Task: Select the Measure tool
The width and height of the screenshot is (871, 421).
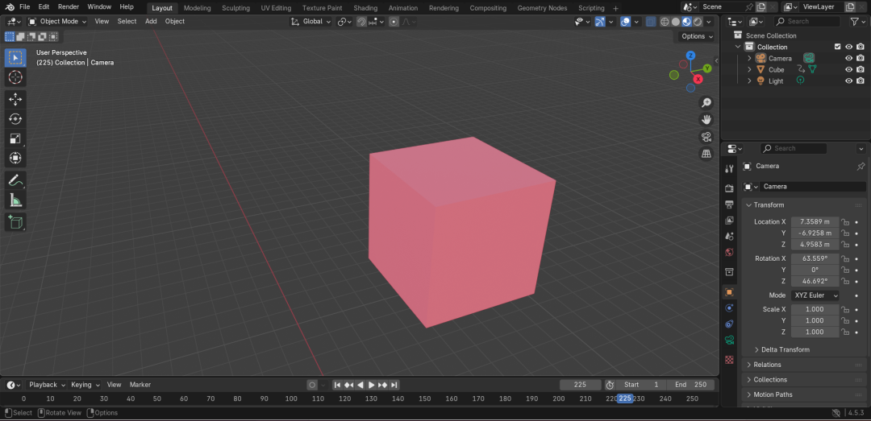Action: (x=15, y=200)
